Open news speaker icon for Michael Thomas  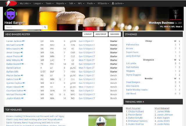[x=24, y=94]
